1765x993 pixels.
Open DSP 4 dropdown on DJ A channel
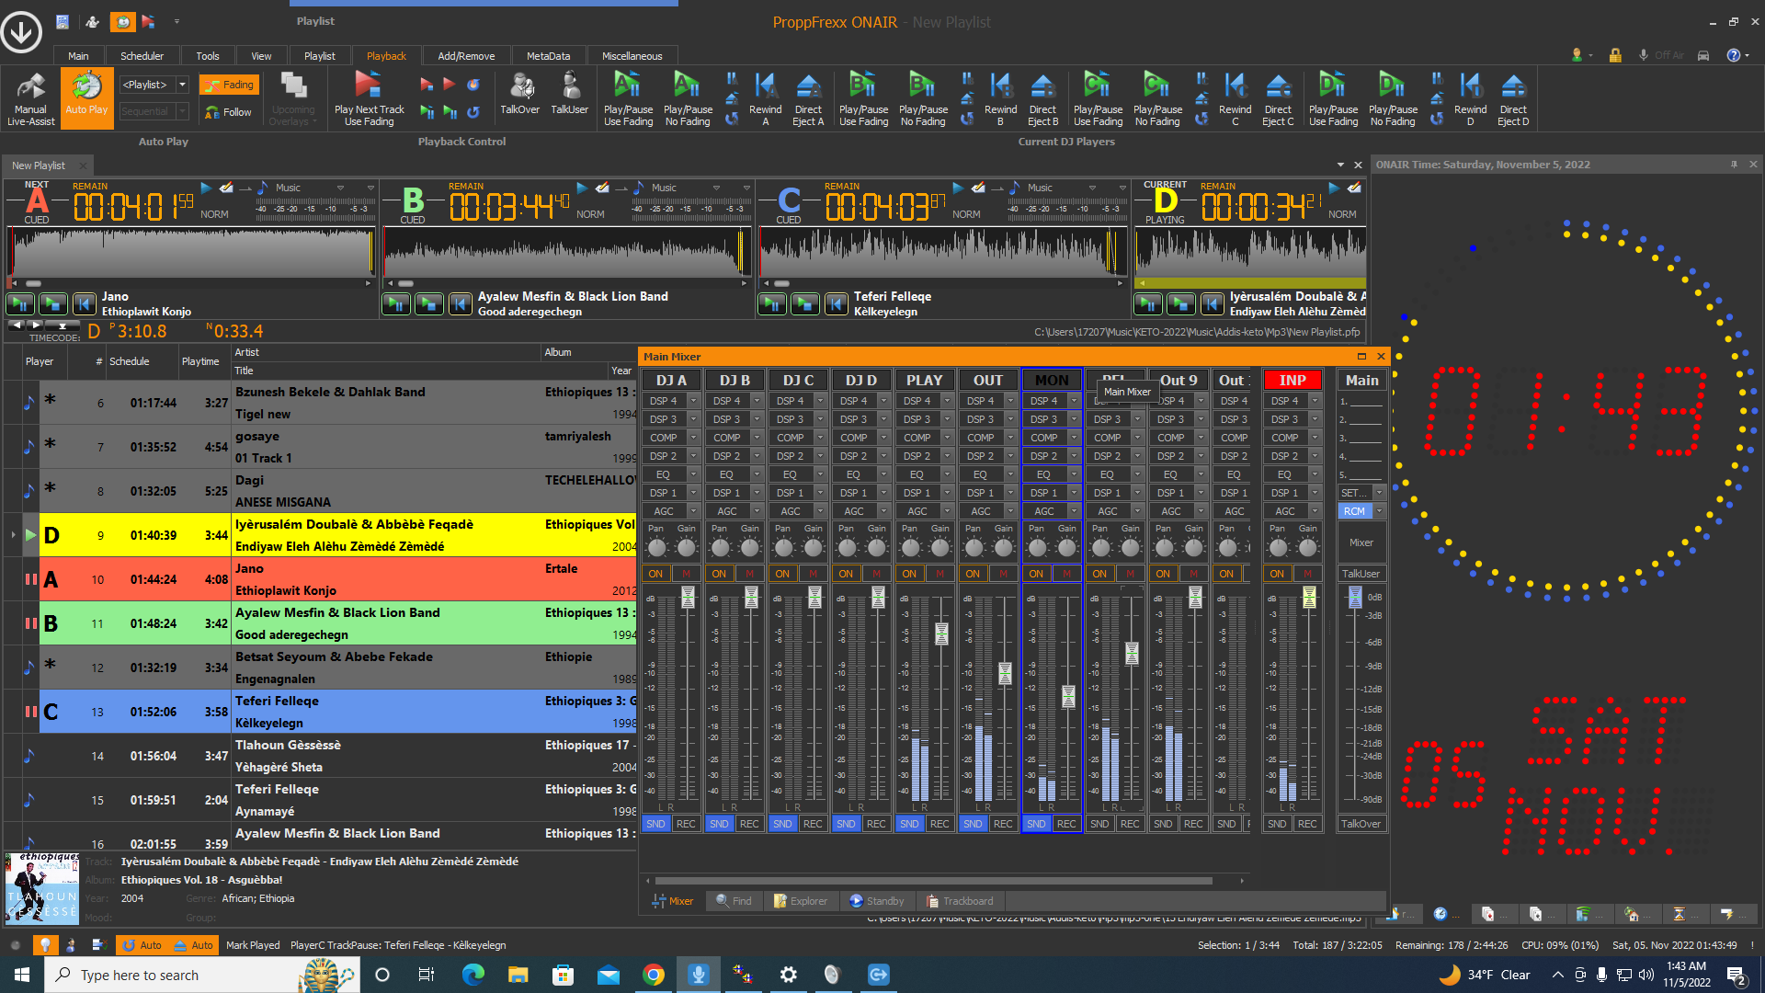pos(693,401)
